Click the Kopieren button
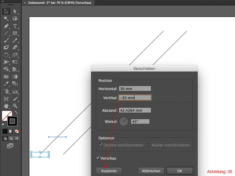 (x=109, y=171)
